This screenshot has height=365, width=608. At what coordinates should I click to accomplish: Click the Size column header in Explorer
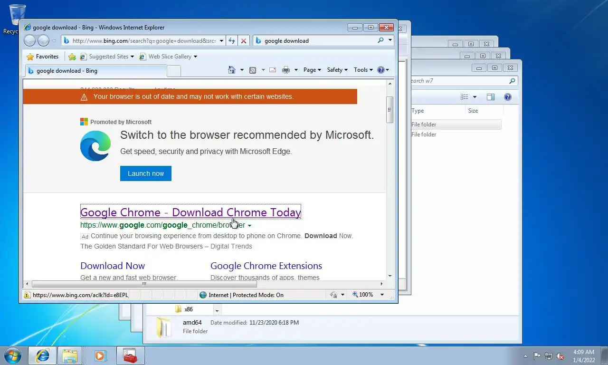tap(484, 111)
